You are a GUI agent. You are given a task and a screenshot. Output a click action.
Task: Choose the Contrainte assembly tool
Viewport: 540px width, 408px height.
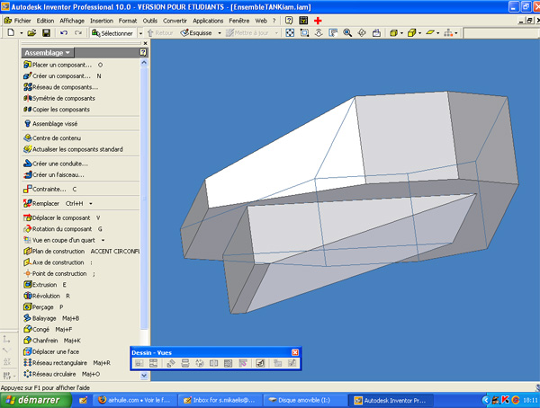coord(49,190)
